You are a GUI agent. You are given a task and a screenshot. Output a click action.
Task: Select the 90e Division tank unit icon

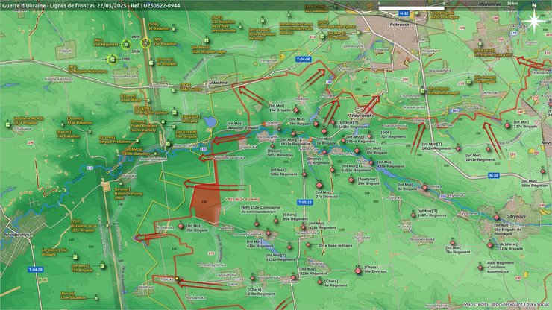357,268
